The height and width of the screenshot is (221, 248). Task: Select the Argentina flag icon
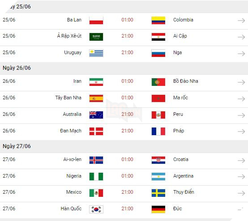click(x=158, y=177)
